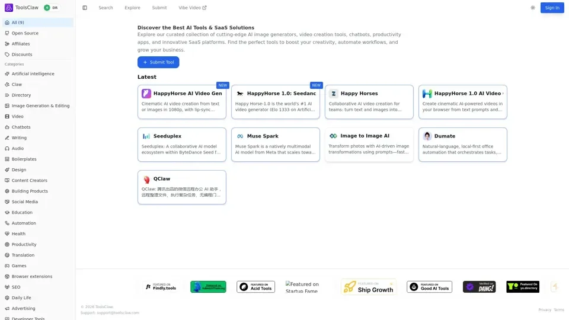Click the Translation category icon
Viewport: 569px width, 320px height.
coord(7,255)
